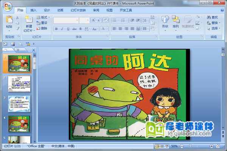Click the Decrease Font Size icon

tap(99, 20)
